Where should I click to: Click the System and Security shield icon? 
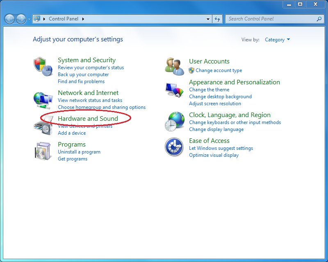43,67
